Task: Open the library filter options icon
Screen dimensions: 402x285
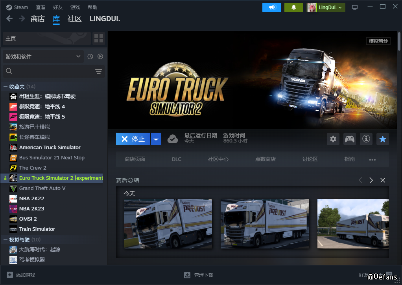Action: point(98,71)
